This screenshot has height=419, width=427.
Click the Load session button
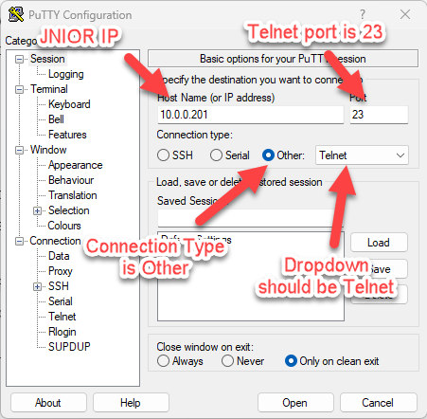click(379, 243)
